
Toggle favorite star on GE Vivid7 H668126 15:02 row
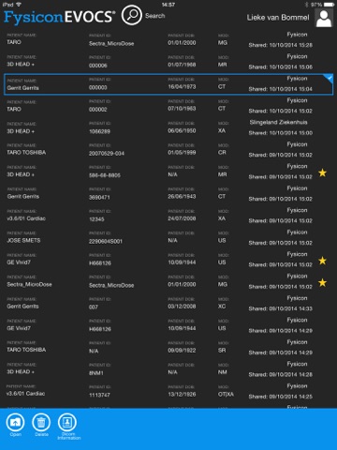click(x=322, y=261)
